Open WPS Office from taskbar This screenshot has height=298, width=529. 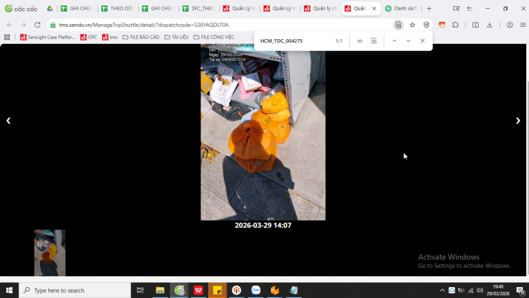(198, 290)
